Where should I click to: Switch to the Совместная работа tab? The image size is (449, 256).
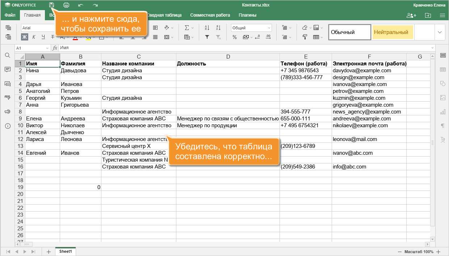(210, 15)
